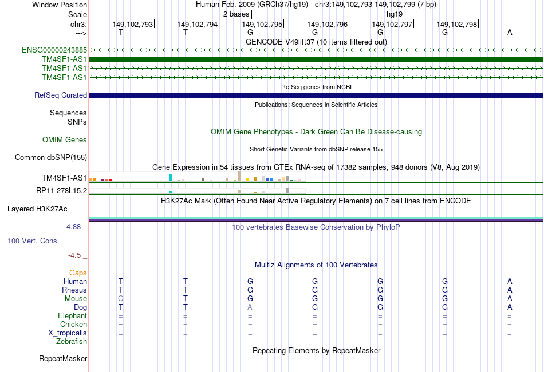
Task: Click the RP11-278L15.2 gene label
Action: tap(61, 190)
